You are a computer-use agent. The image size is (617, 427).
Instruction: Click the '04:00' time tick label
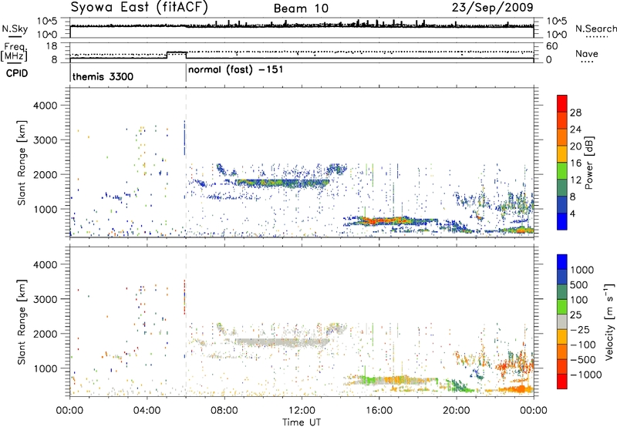pyautogui.click(x=147, y=411)
